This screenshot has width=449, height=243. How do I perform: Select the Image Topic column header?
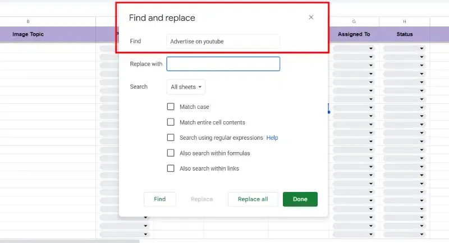[x=28, y=34]
